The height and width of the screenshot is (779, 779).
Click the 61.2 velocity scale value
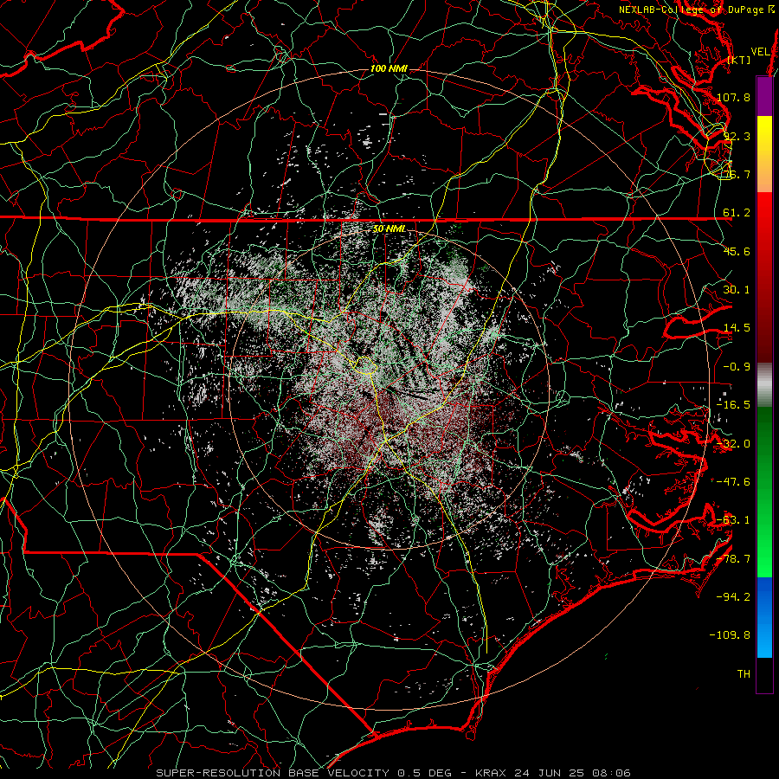coord(737,213)
